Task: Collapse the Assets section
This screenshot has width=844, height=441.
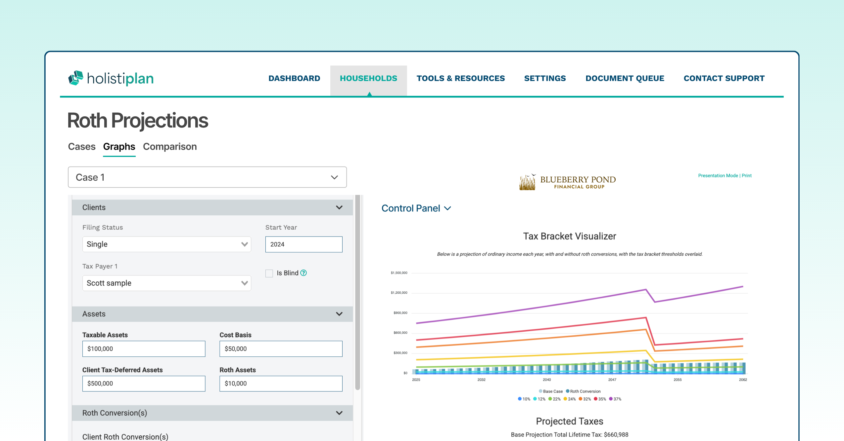Action: [x=339, y=314]
